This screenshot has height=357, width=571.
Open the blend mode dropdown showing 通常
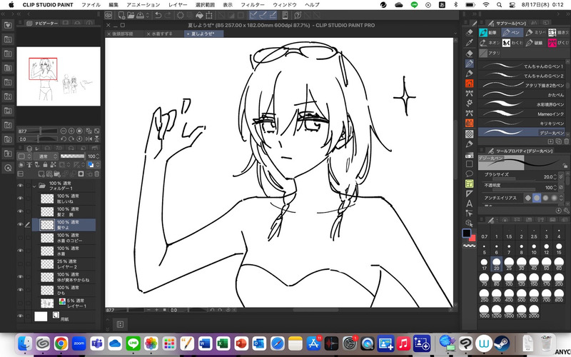pos(46,156)
